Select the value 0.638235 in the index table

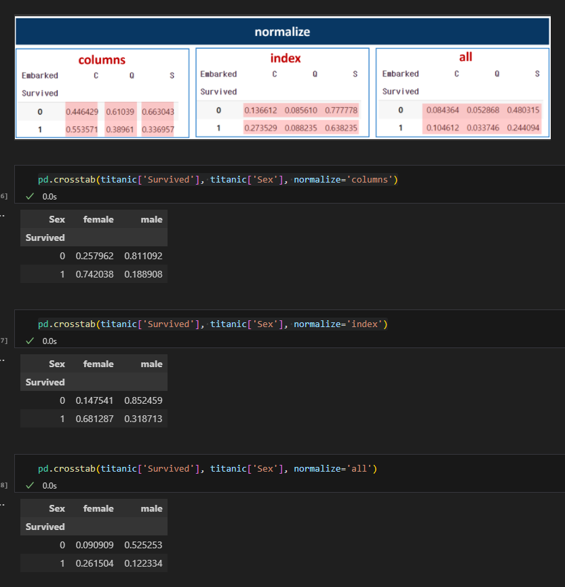[x=341, y=128]
